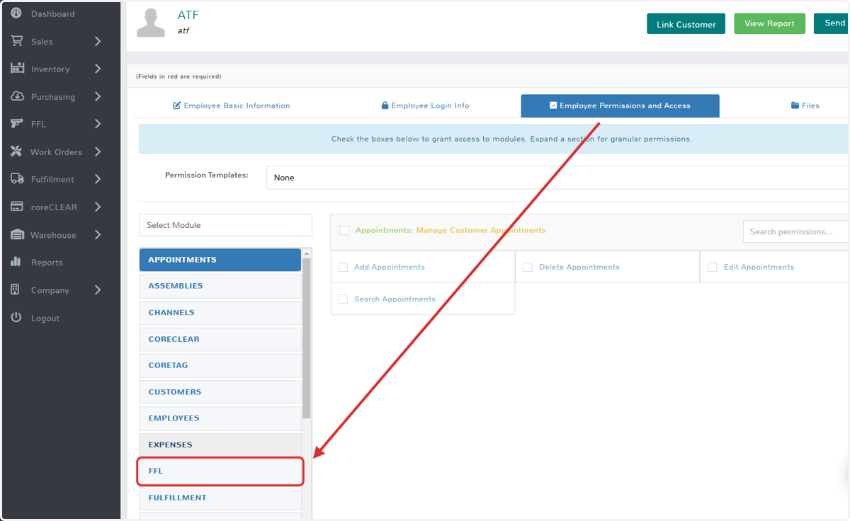Click the Select Module filter field
Screen dimensions: 850x521
(x=225, y=225)
